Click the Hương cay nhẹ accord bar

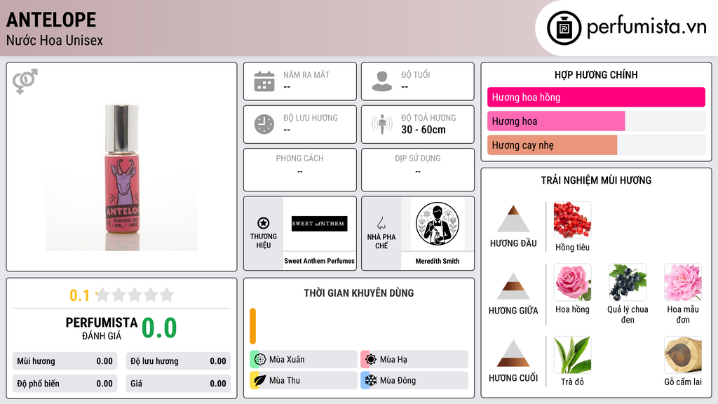click(596, 144)
